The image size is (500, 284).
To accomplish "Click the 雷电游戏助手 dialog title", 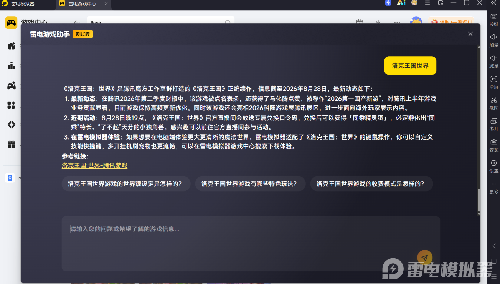I will coord(50,34).
